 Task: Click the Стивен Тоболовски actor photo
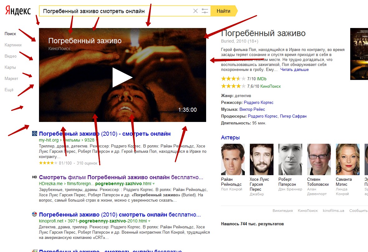319,159
